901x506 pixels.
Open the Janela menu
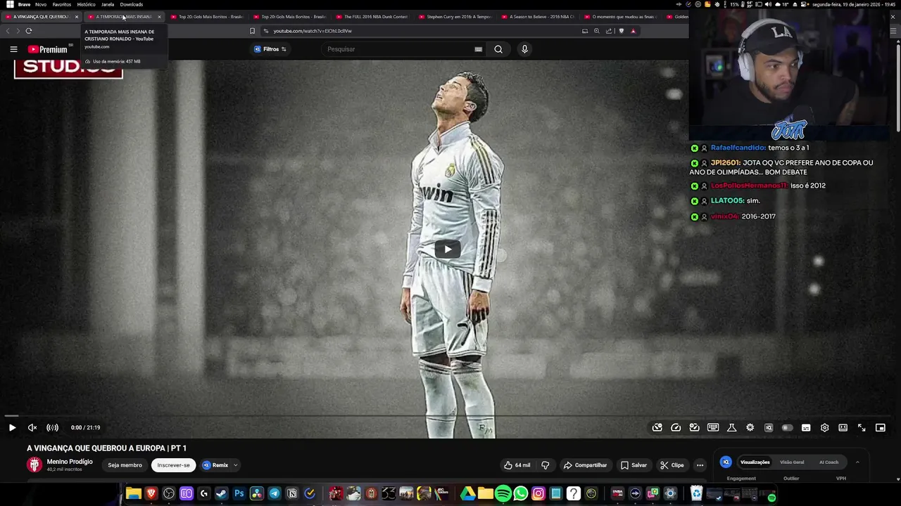coord(108,4)
